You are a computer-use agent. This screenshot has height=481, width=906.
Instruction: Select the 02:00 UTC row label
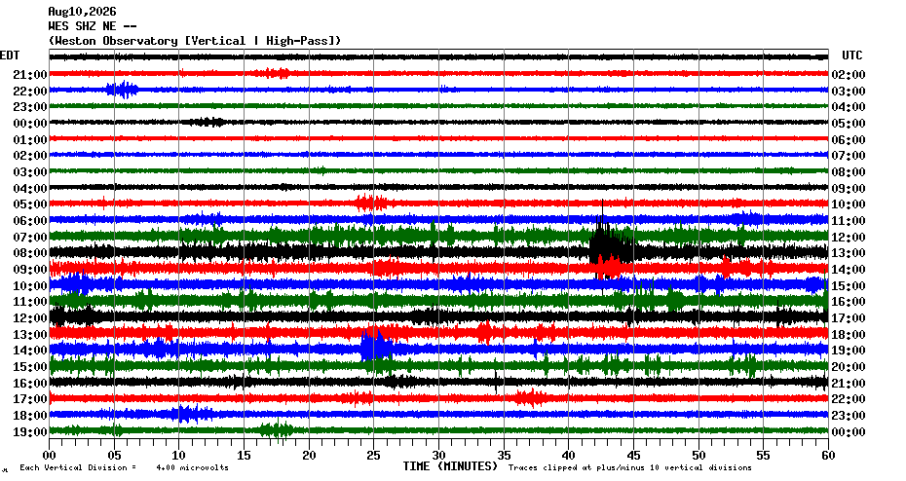pyautogui.click(x=849, y=75)
